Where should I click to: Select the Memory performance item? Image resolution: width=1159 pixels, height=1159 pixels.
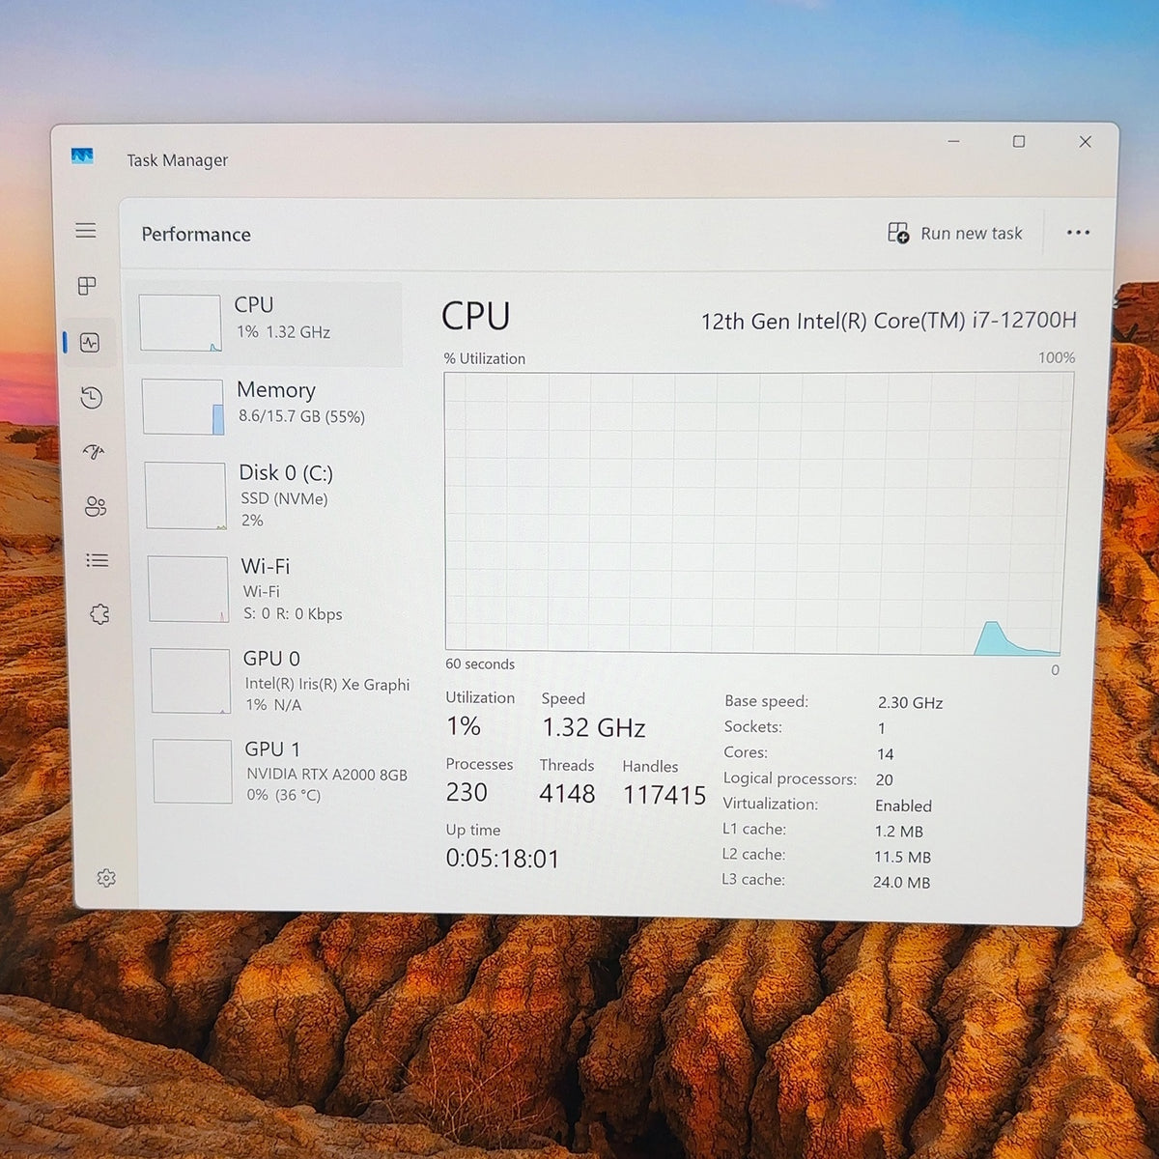coord(268,406)
